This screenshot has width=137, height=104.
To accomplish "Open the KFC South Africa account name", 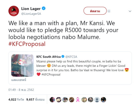I will 48,57.
